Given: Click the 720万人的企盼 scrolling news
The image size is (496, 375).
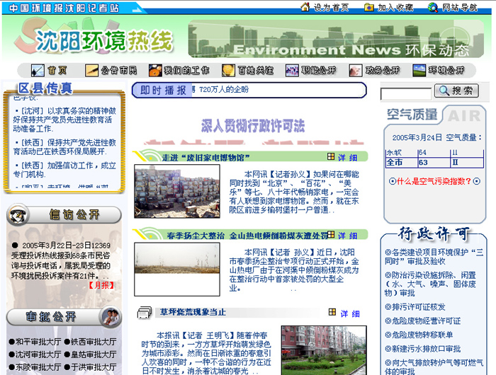Looking at the screenshot, I should (x=224, y=90).
